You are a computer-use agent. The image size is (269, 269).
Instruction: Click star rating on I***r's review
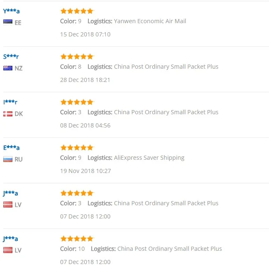tap(77, 102)
